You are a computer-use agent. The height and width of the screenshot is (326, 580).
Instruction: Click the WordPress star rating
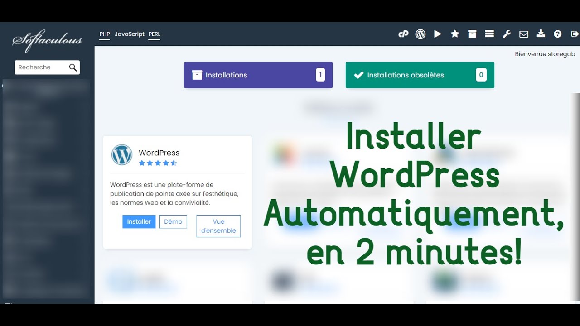[x=158, y=163]
